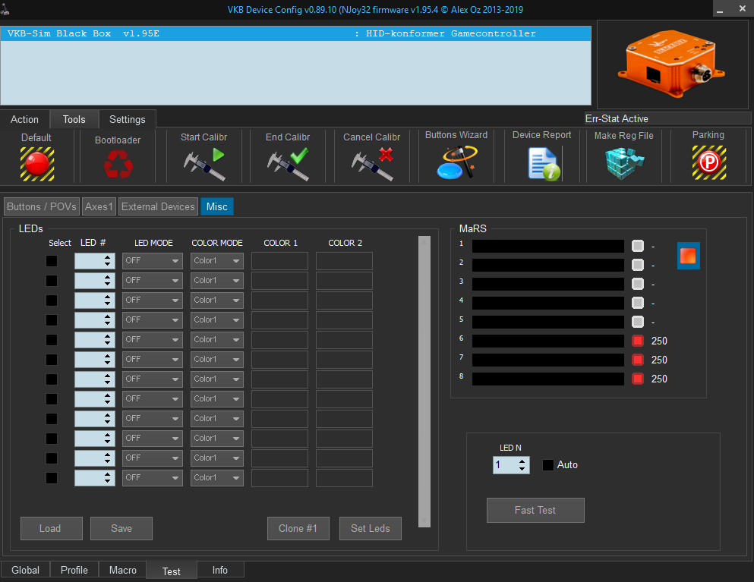754x582 pixels.
Task: Click COLOR 1 swatch in second LED row
Action: [x=280, y=281]
